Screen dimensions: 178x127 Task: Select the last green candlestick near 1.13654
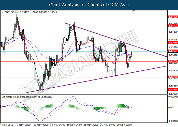[x=132, y=54]
